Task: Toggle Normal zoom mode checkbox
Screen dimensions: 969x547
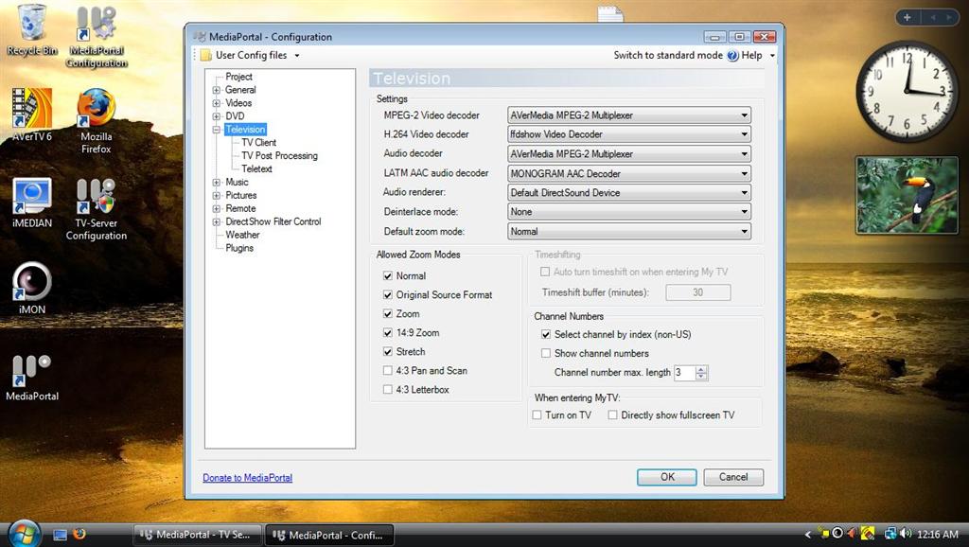Action: pyautogui.click(x=387, y=275)
